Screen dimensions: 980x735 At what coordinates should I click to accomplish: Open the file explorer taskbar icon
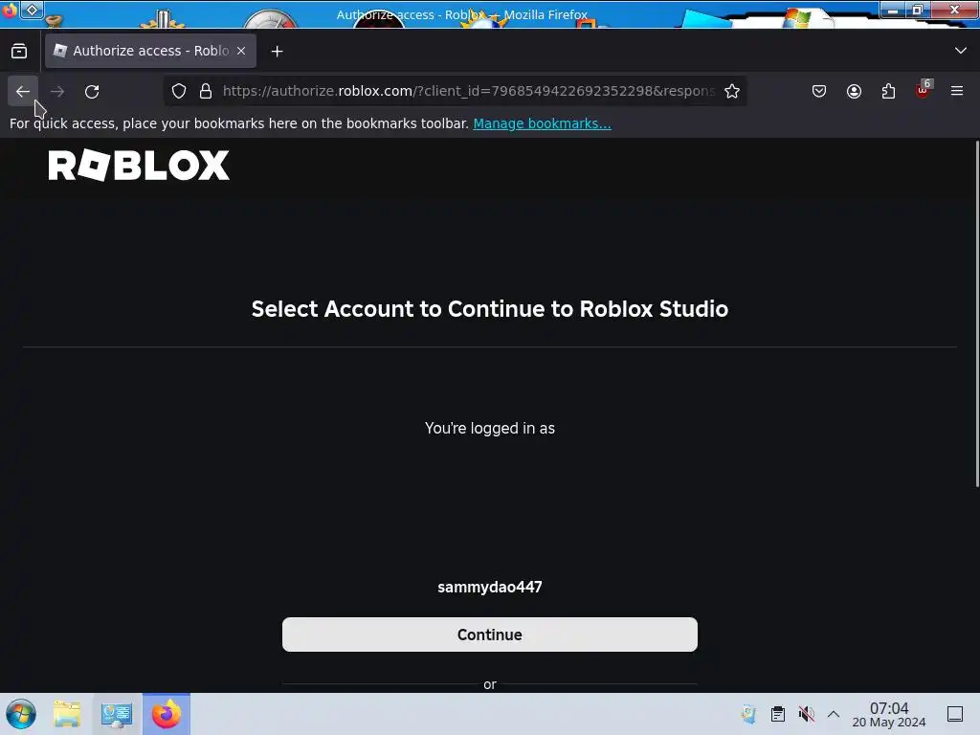pyautogui.click(x=67, y=714)
